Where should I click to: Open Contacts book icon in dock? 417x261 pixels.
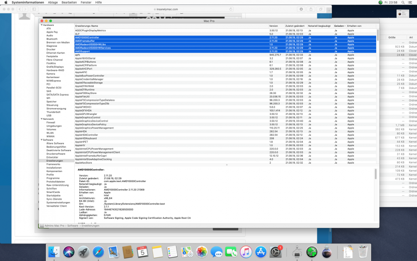128,252
